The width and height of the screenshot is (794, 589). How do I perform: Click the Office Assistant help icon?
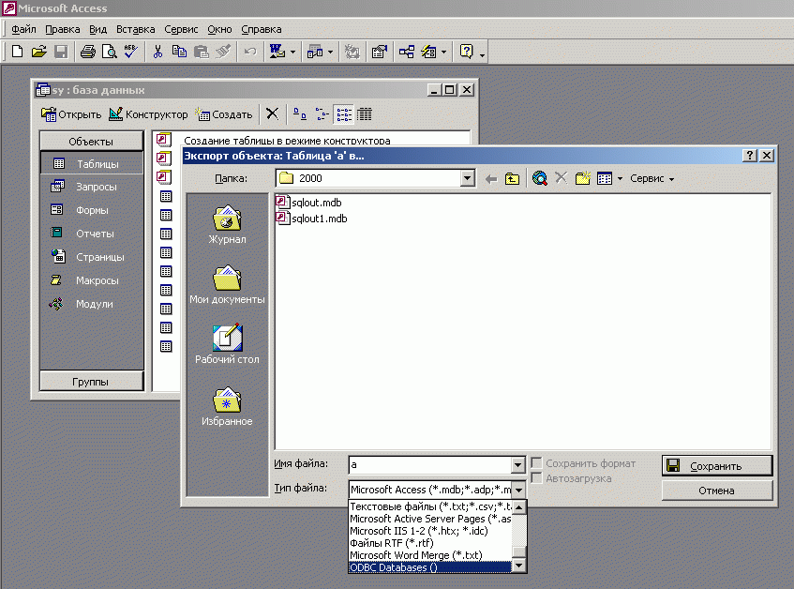point(467,52)
